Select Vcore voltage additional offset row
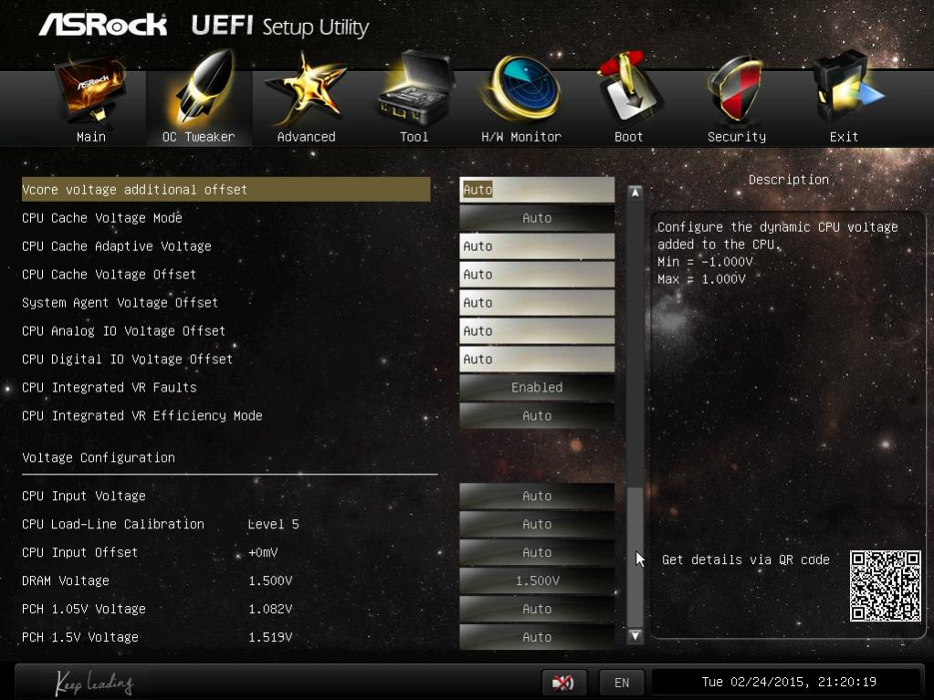 pos(226,190)
